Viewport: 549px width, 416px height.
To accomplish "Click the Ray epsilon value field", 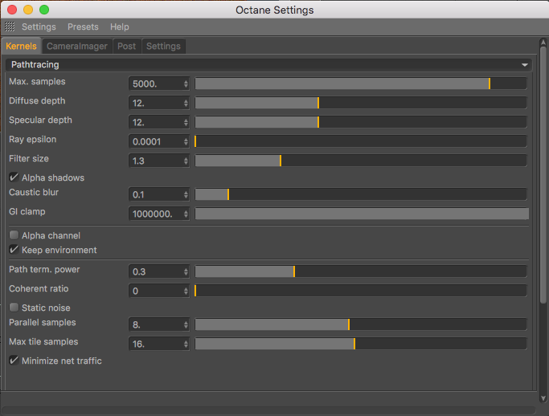I will [x=155, y=141].
